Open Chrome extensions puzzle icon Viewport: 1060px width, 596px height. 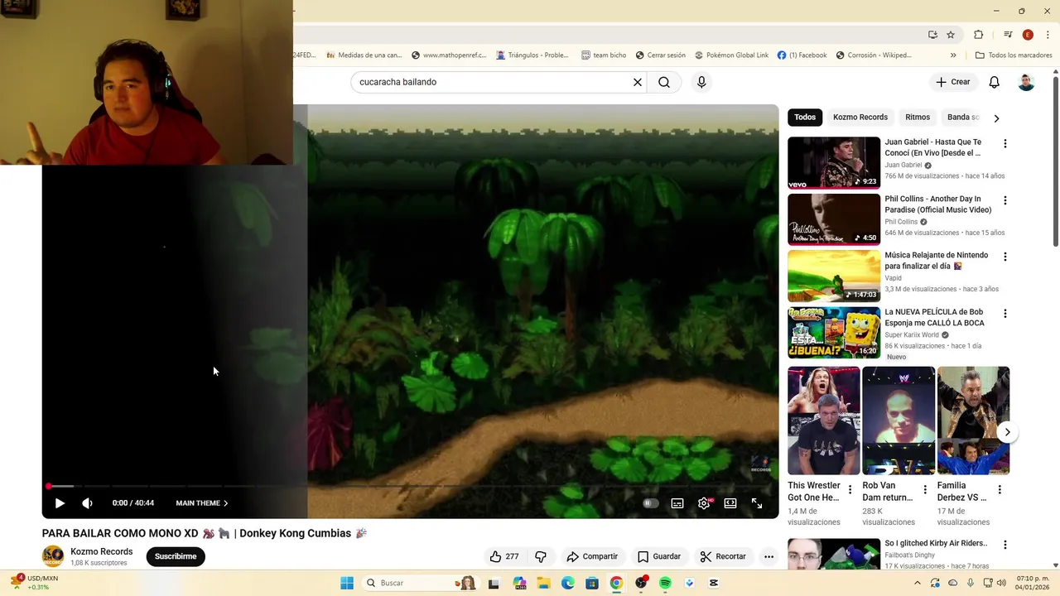979,35
